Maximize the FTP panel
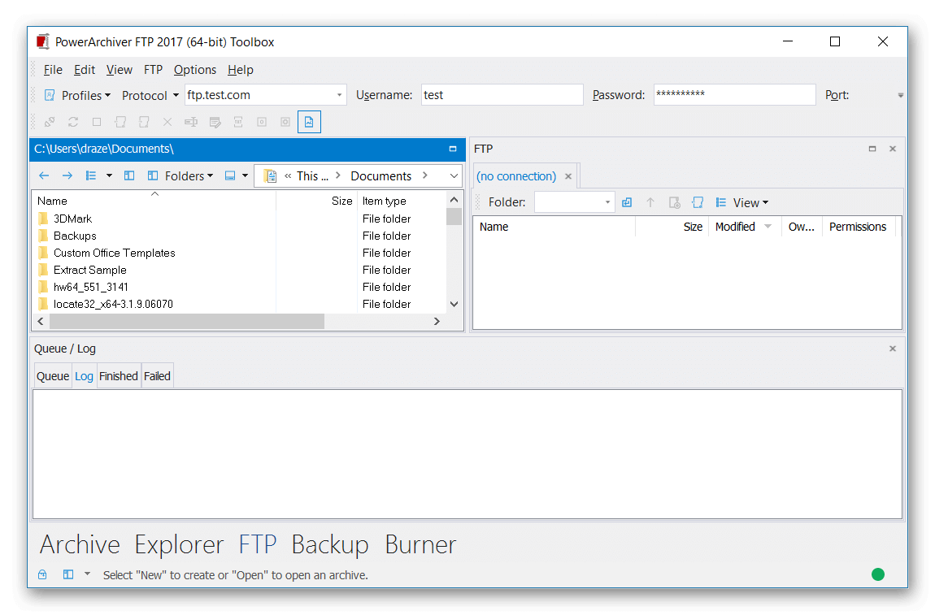This screenshot has width=935, height=615. click(x=872, y=149)
